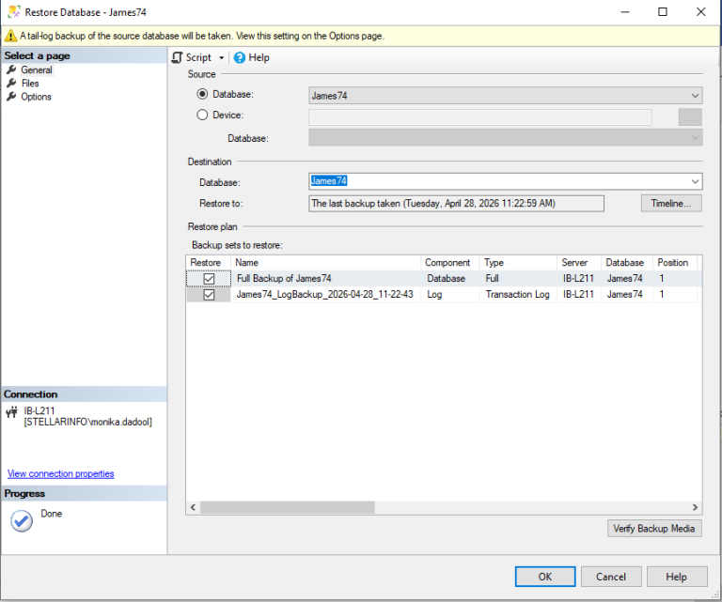Open the disabled Device Database dropdown
This screenshot has width=722, height=602.
pyautogui.click(x=506, y=137)
